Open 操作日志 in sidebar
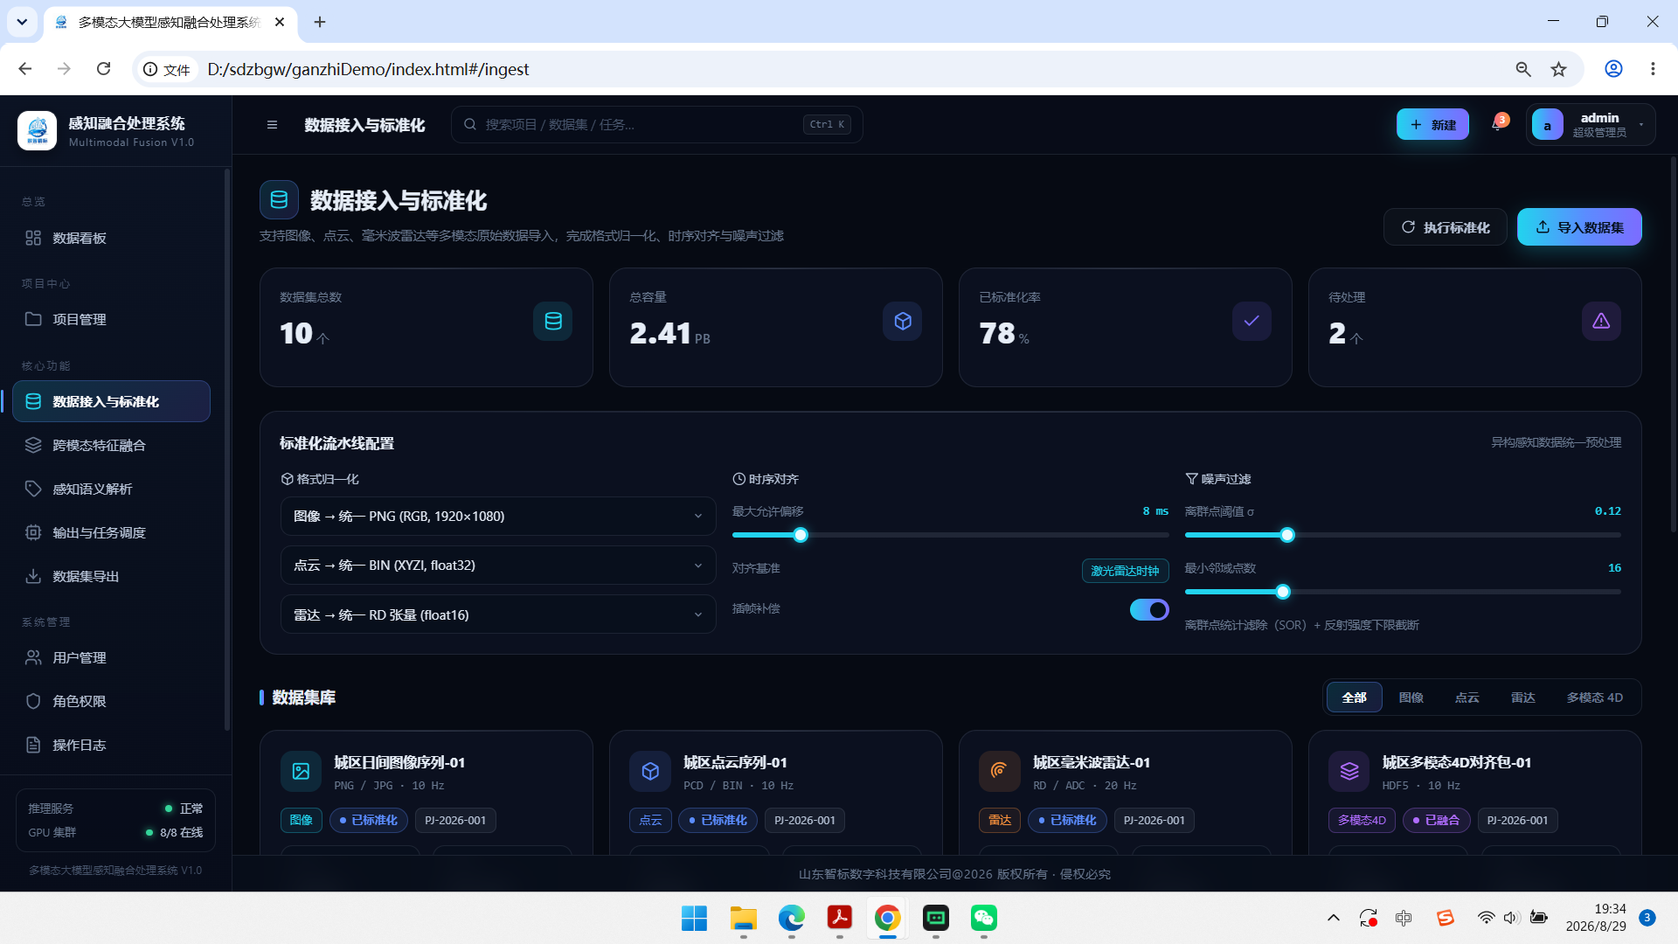This screenshot has height=944, width=1678. [111, 746]
